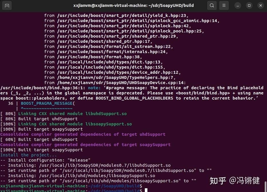Click the 'Linking CXX shared module libuhdSupport.so' text
The height and width of the screenshot is (192, 267).
(72, 114)
